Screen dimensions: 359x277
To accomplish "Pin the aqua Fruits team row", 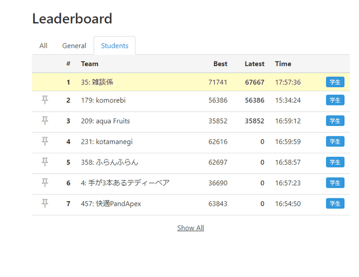I will pyautogui.click(x=45, y=121).
